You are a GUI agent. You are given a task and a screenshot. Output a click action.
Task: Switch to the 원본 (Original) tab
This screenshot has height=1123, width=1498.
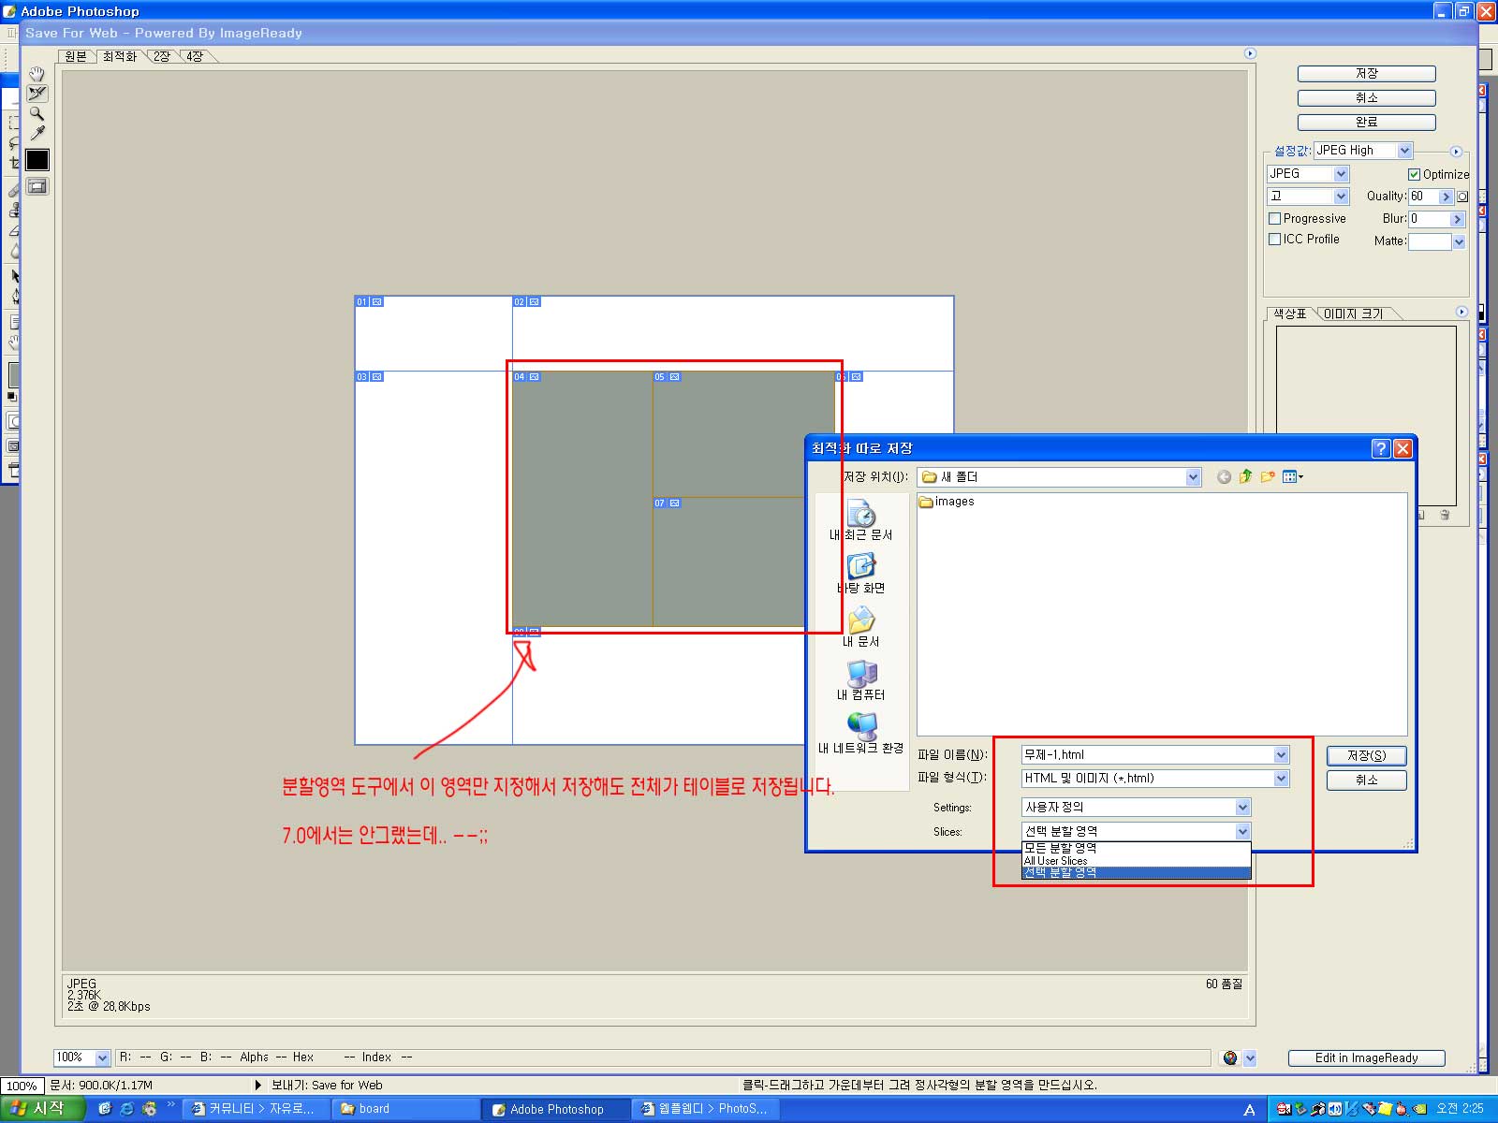[76, 57]
